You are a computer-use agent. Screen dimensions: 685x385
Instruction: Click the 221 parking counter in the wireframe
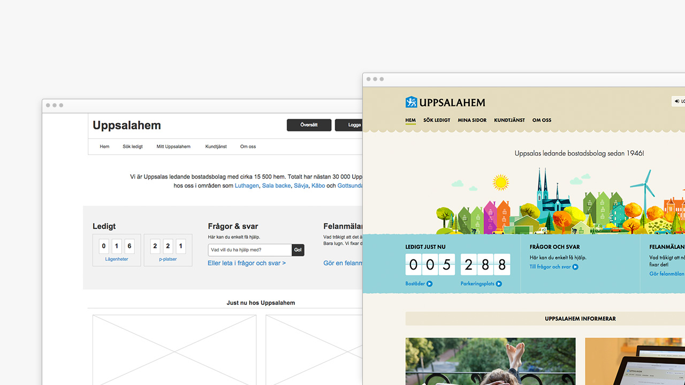pyautogui.click(x=168, y=246)
